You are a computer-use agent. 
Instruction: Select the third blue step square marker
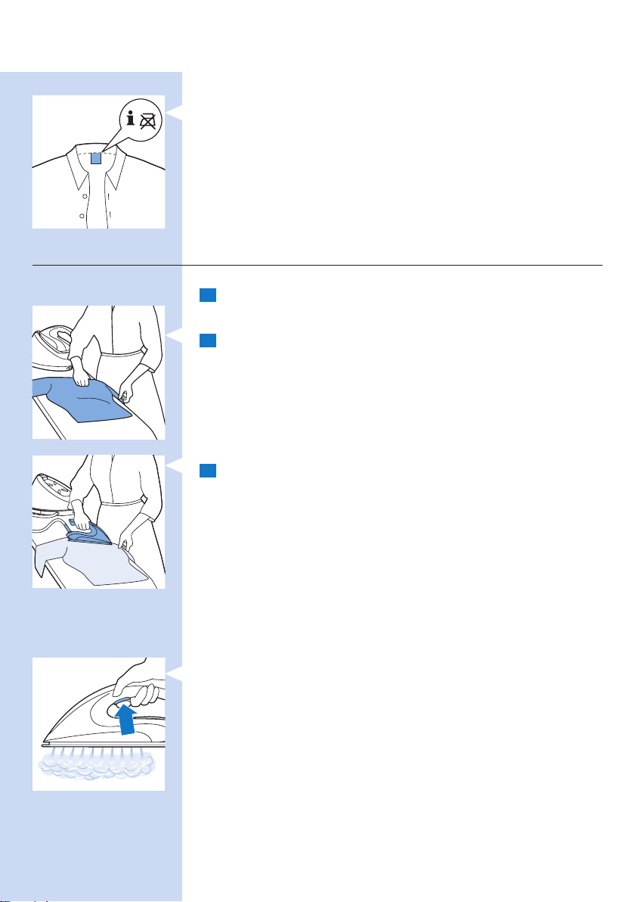[207, 471]
